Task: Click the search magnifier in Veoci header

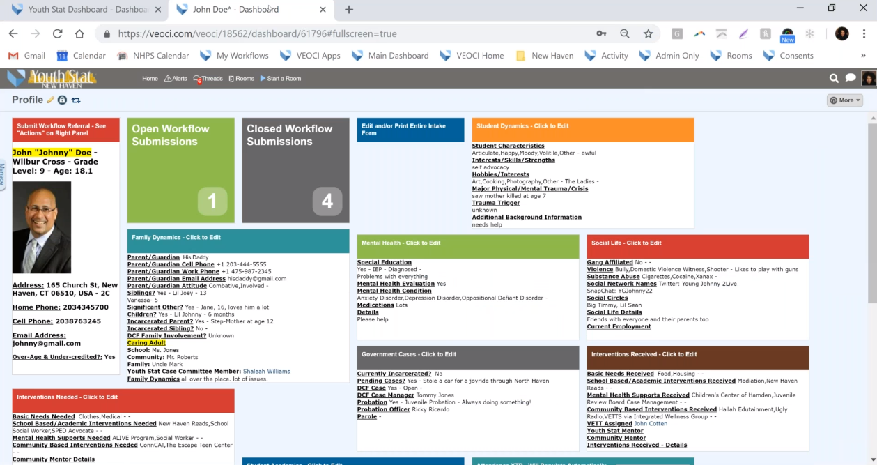Action: click(x=834, y=79)
